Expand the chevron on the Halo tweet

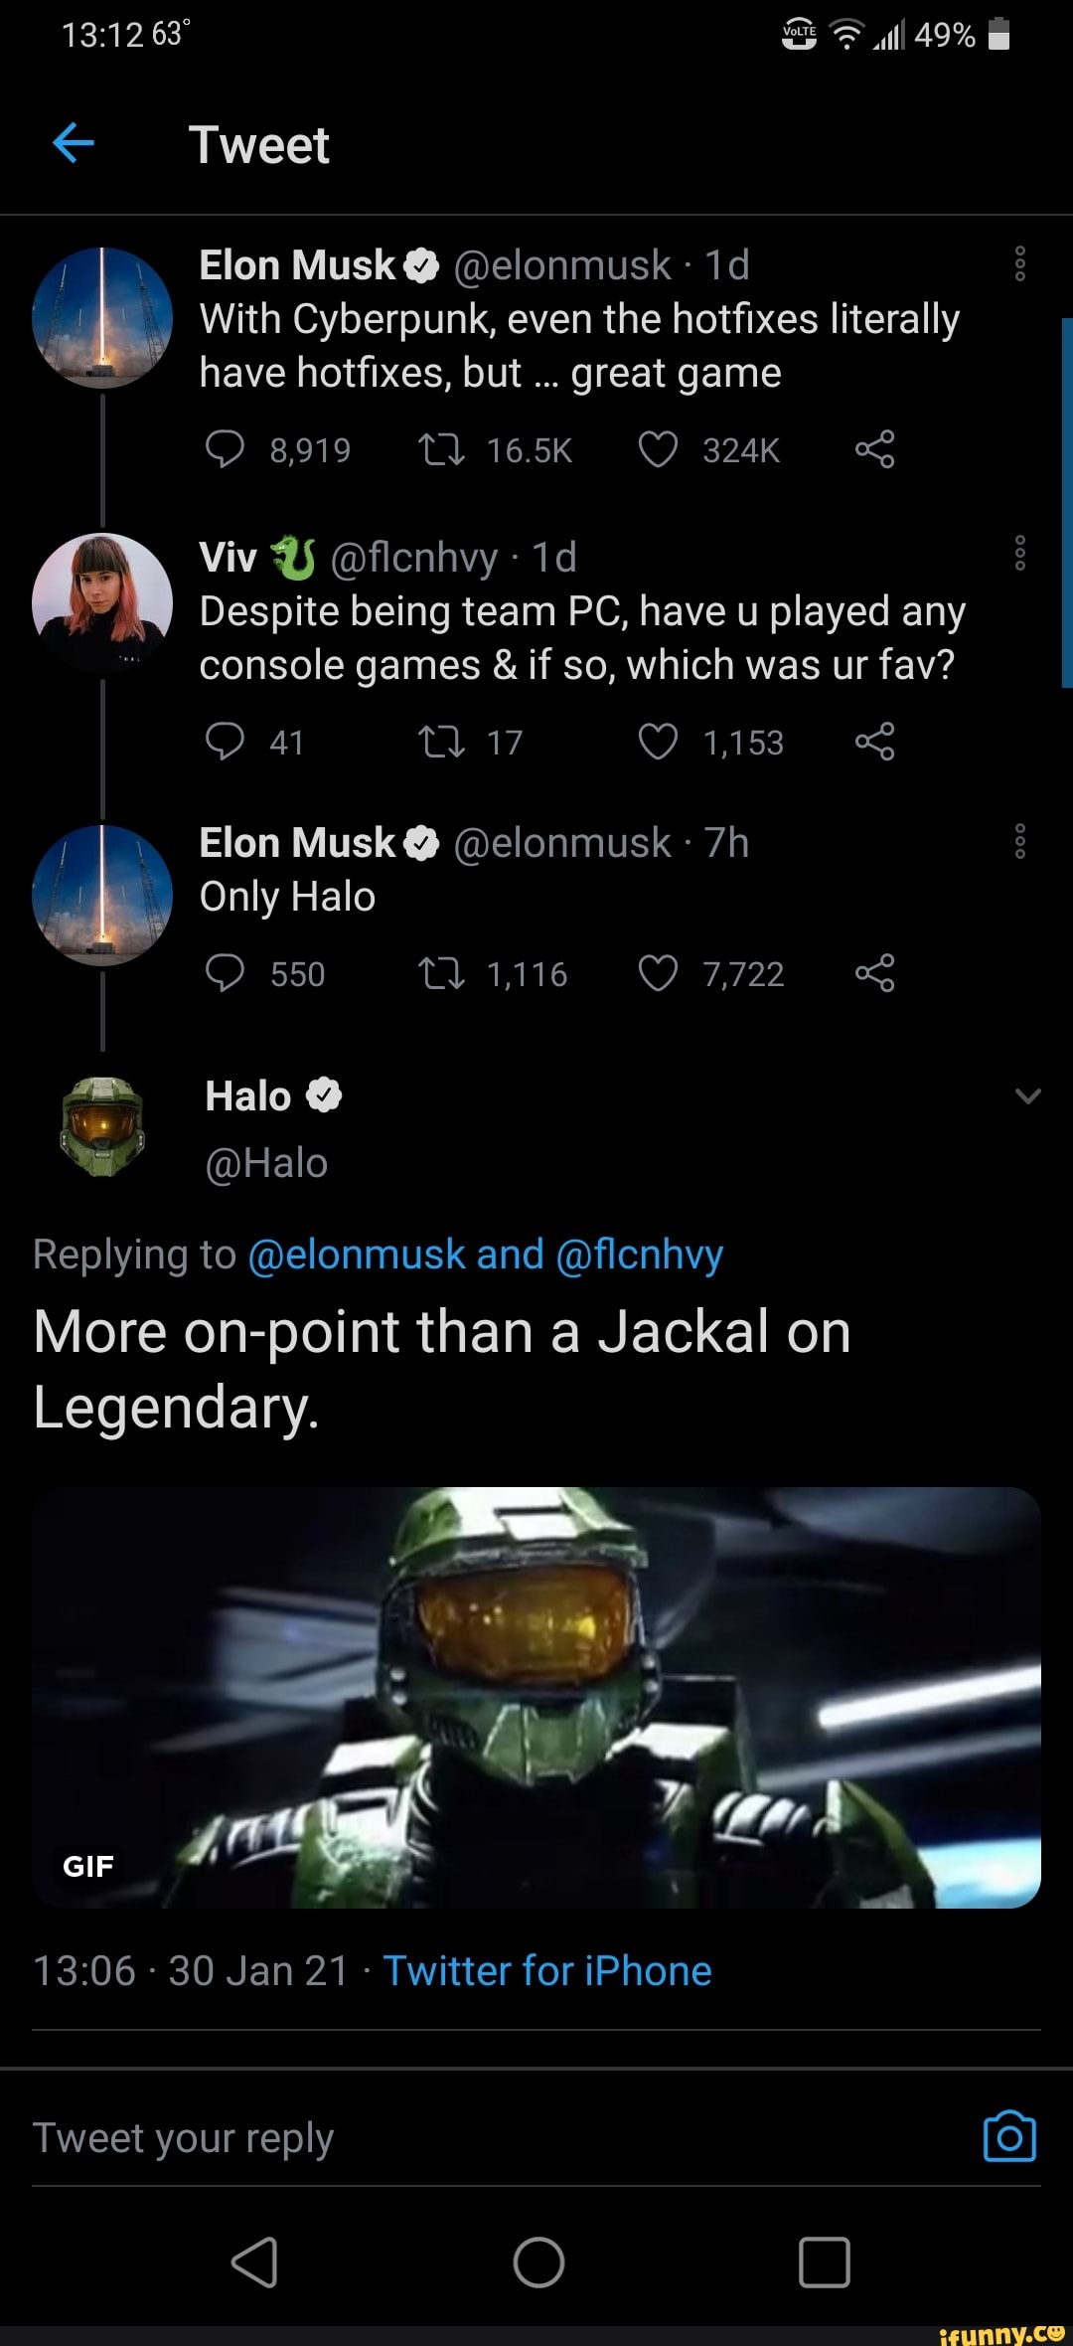pyautogui.click(x=1028, y=1098)
